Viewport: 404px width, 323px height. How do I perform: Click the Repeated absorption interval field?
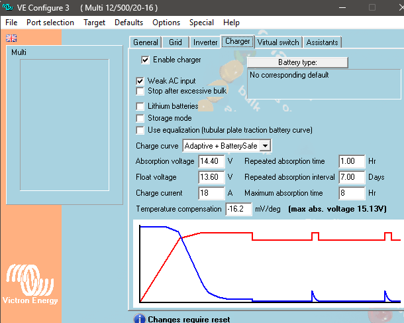point(352,177)
